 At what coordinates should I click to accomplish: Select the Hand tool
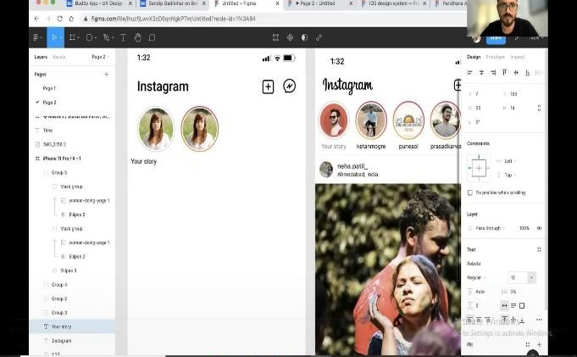[137, 37]
